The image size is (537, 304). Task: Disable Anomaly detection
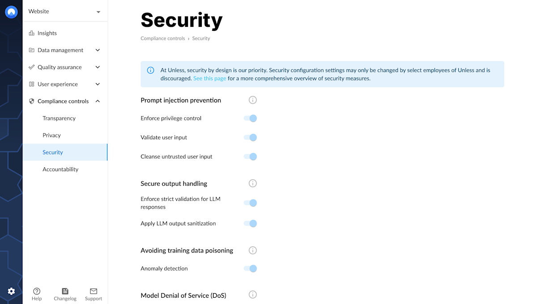pos(250,268)
